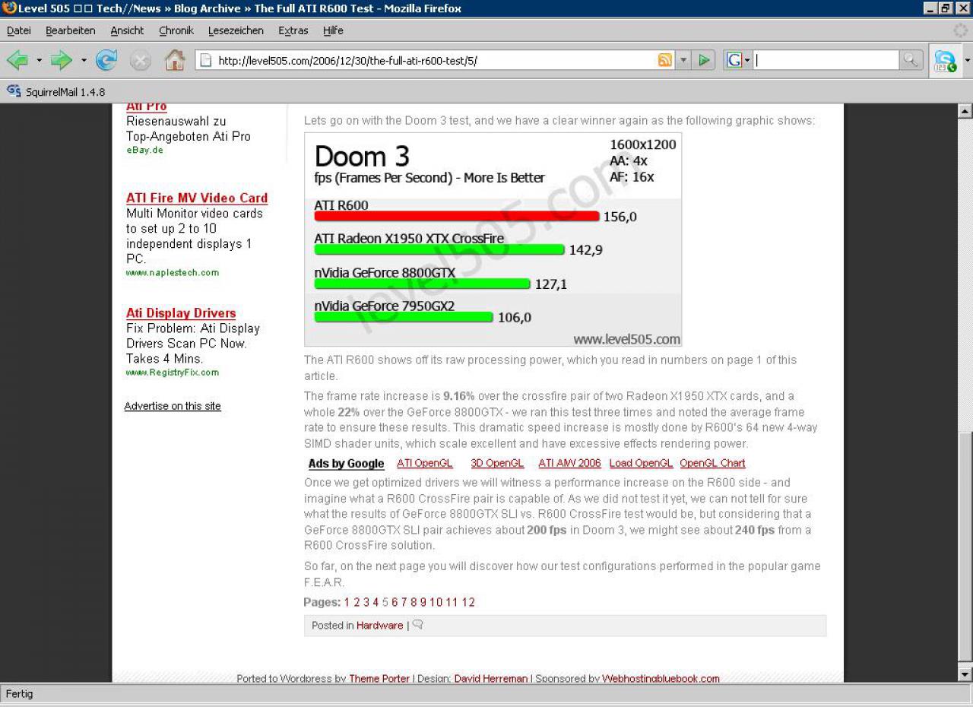Expand the address bar URL history dropdown

coord(683,60)
